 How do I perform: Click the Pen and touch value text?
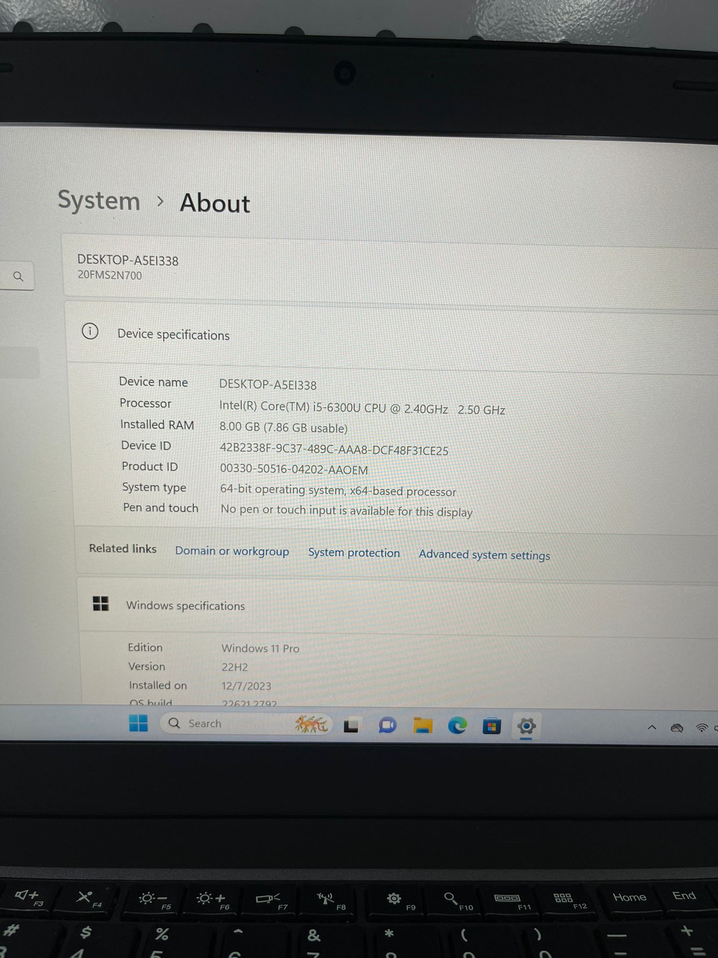(x=346, y=510)
